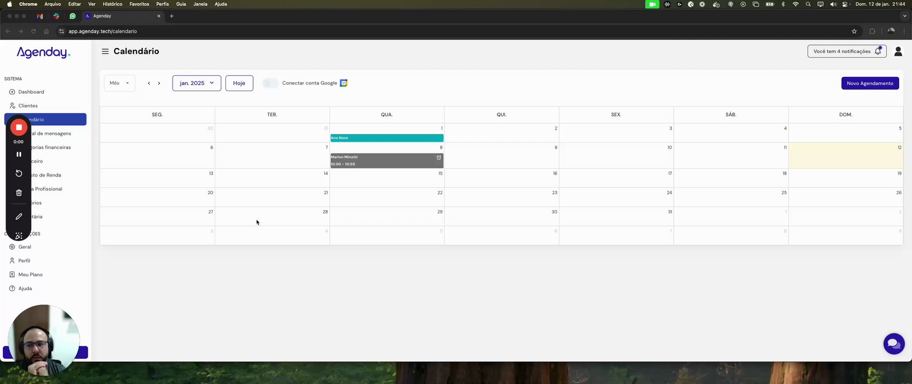The image size is (912, 384).
Task: Toggle the Conectar conta Google switch
Action: [270, 83]
